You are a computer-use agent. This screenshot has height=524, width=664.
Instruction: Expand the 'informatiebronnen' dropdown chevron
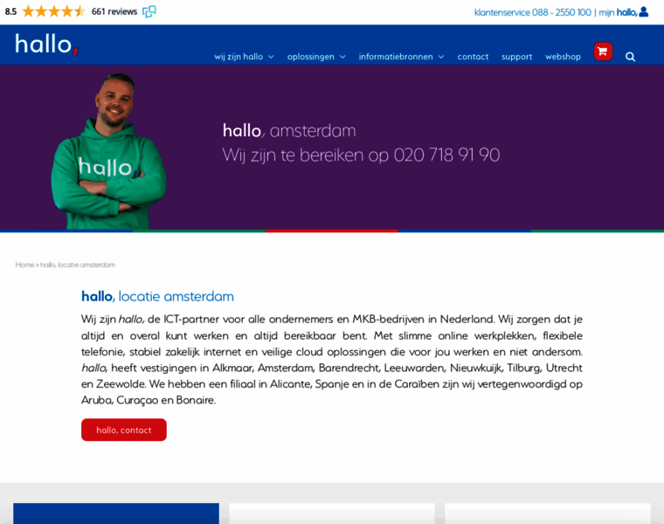(x=441, y=57)
